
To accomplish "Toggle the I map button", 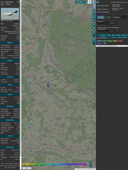I will 94,36.
